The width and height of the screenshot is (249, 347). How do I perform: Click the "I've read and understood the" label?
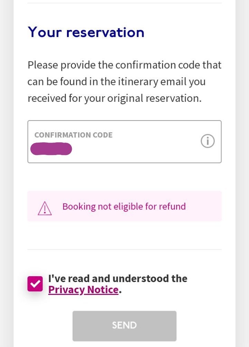tap(118, 279)
